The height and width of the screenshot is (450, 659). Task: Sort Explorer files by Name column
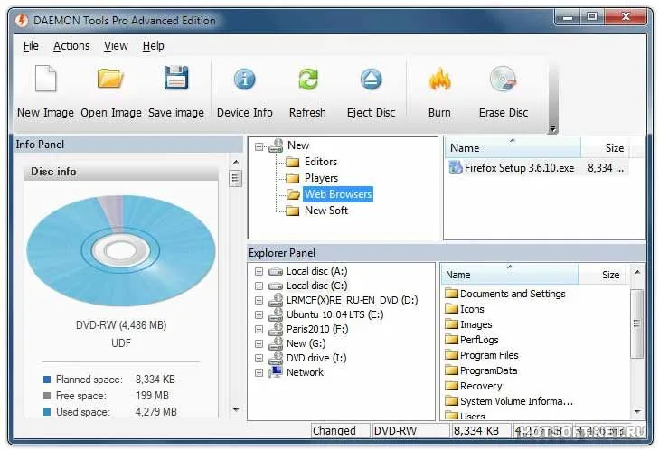[x=510, y=275]
